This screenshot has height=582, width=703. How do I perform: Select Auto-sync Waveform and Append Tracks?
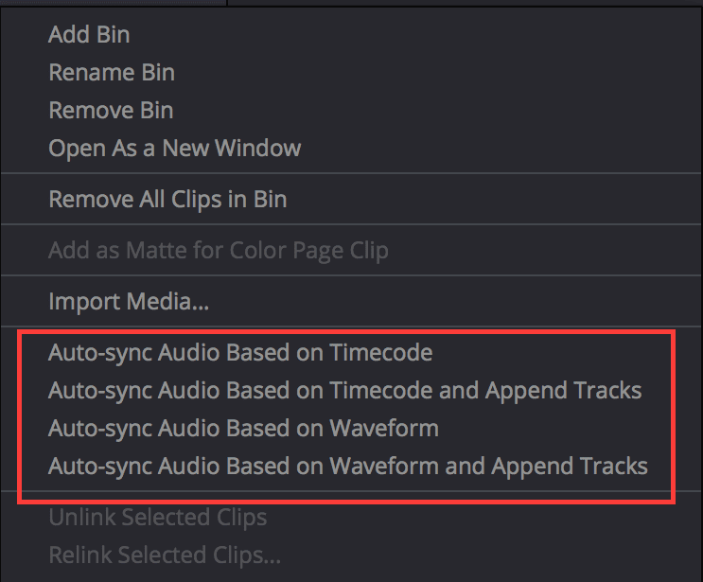tap(348, 466)
